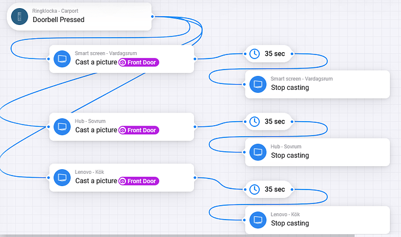This screenshot has height=237, width=401.
Task: Click the clock icon on the middle 35 sec delay
Action: [255, 122]
